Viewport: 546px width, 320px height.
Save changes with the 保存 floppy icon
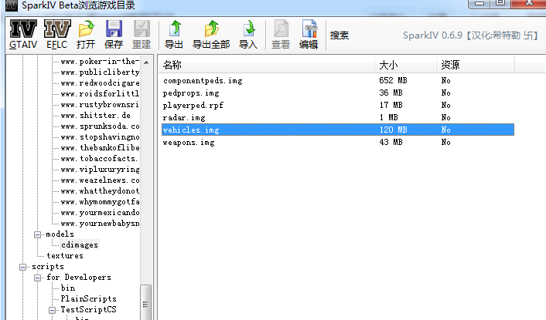click(114, 35)
